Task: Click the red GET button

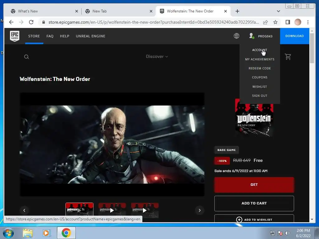Action: 254,185
